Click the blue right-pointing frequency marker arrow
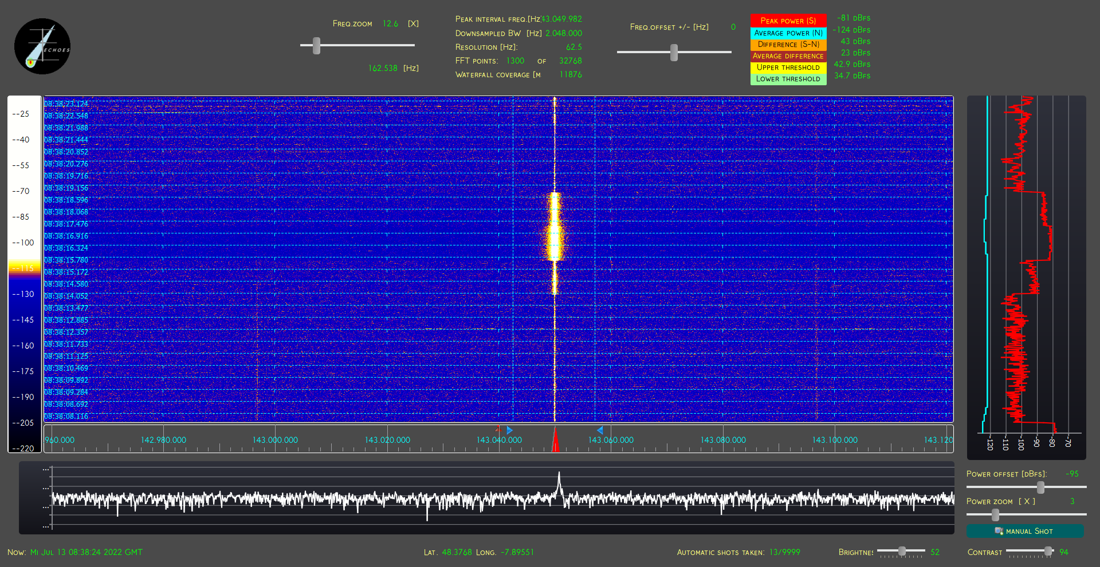1100x567 pixels. point(509,430)
